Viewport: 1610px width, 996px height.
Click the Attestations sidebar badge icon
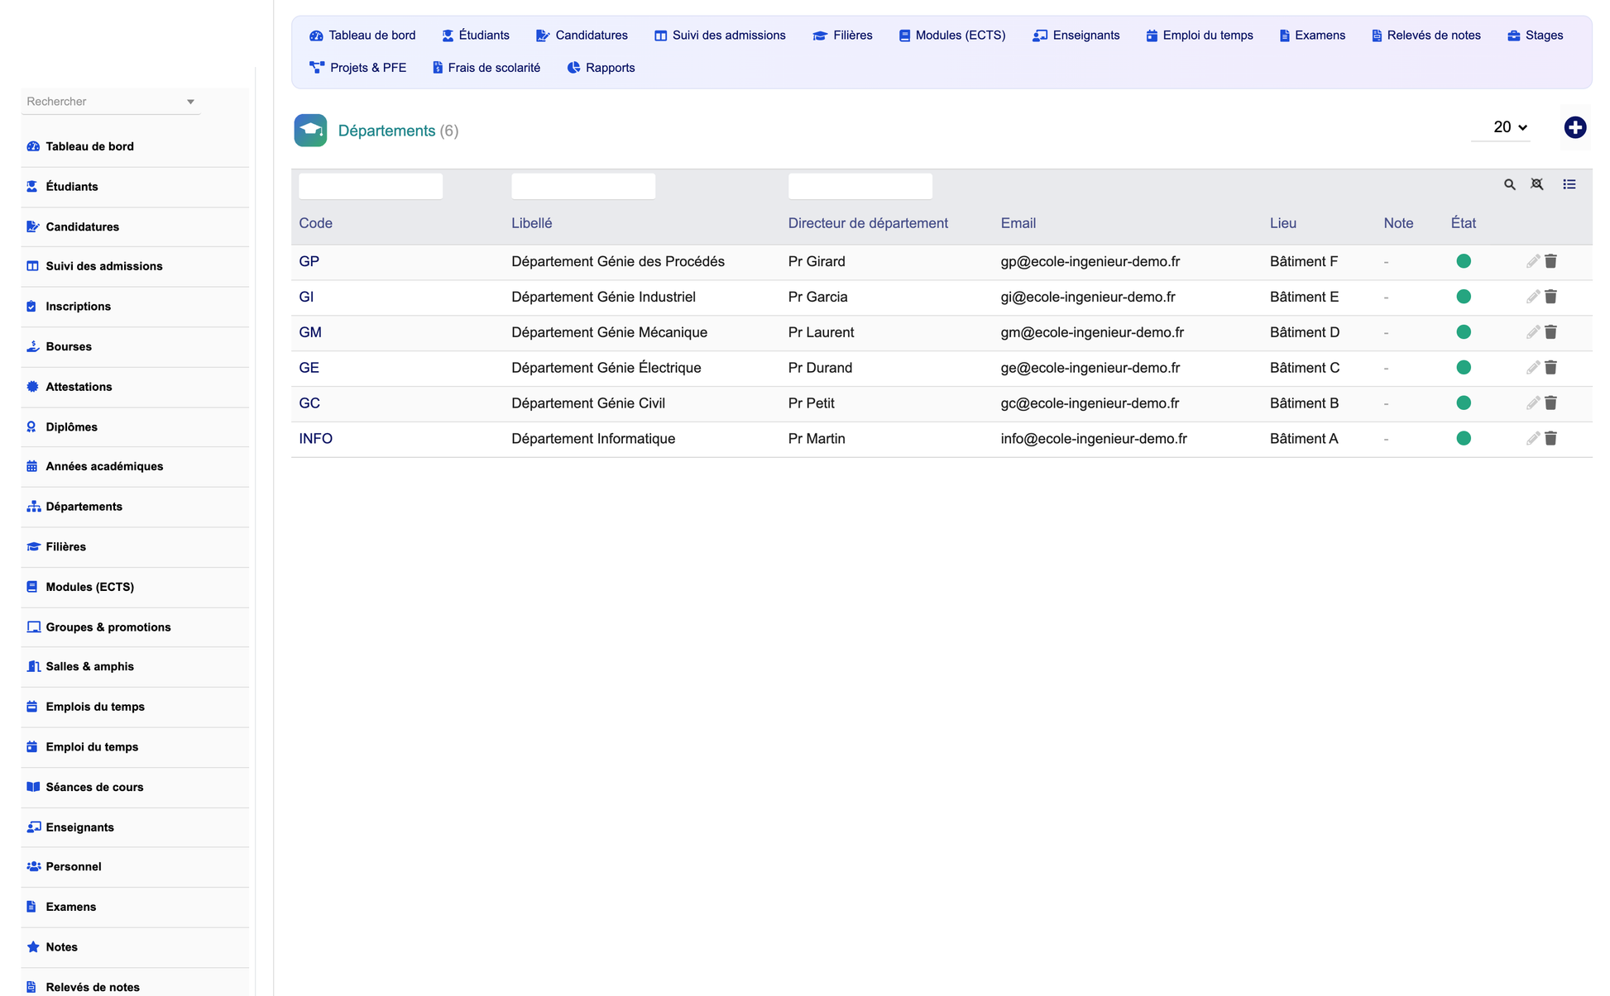pyautogui.click(x=32, y=387)
